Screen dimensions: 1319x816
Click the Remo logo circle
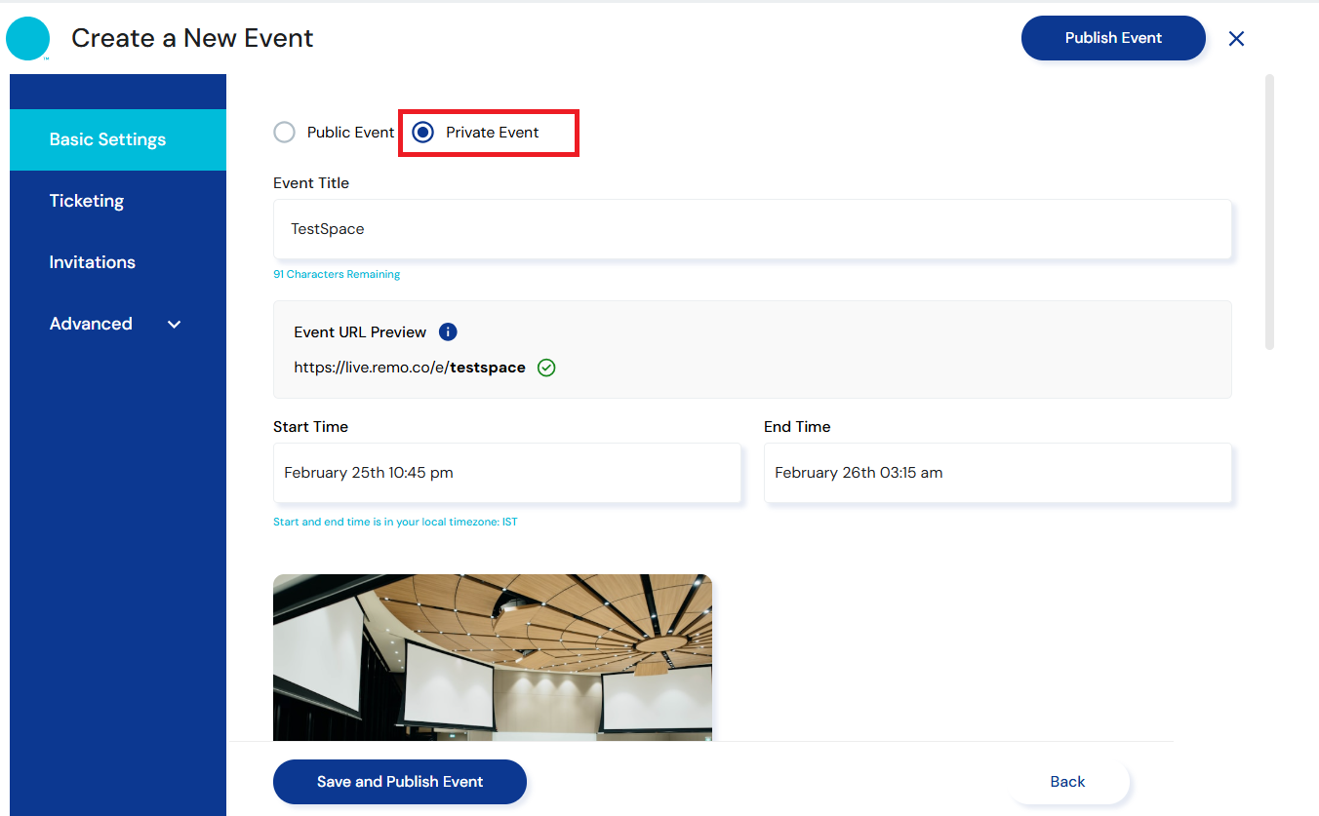27,39
